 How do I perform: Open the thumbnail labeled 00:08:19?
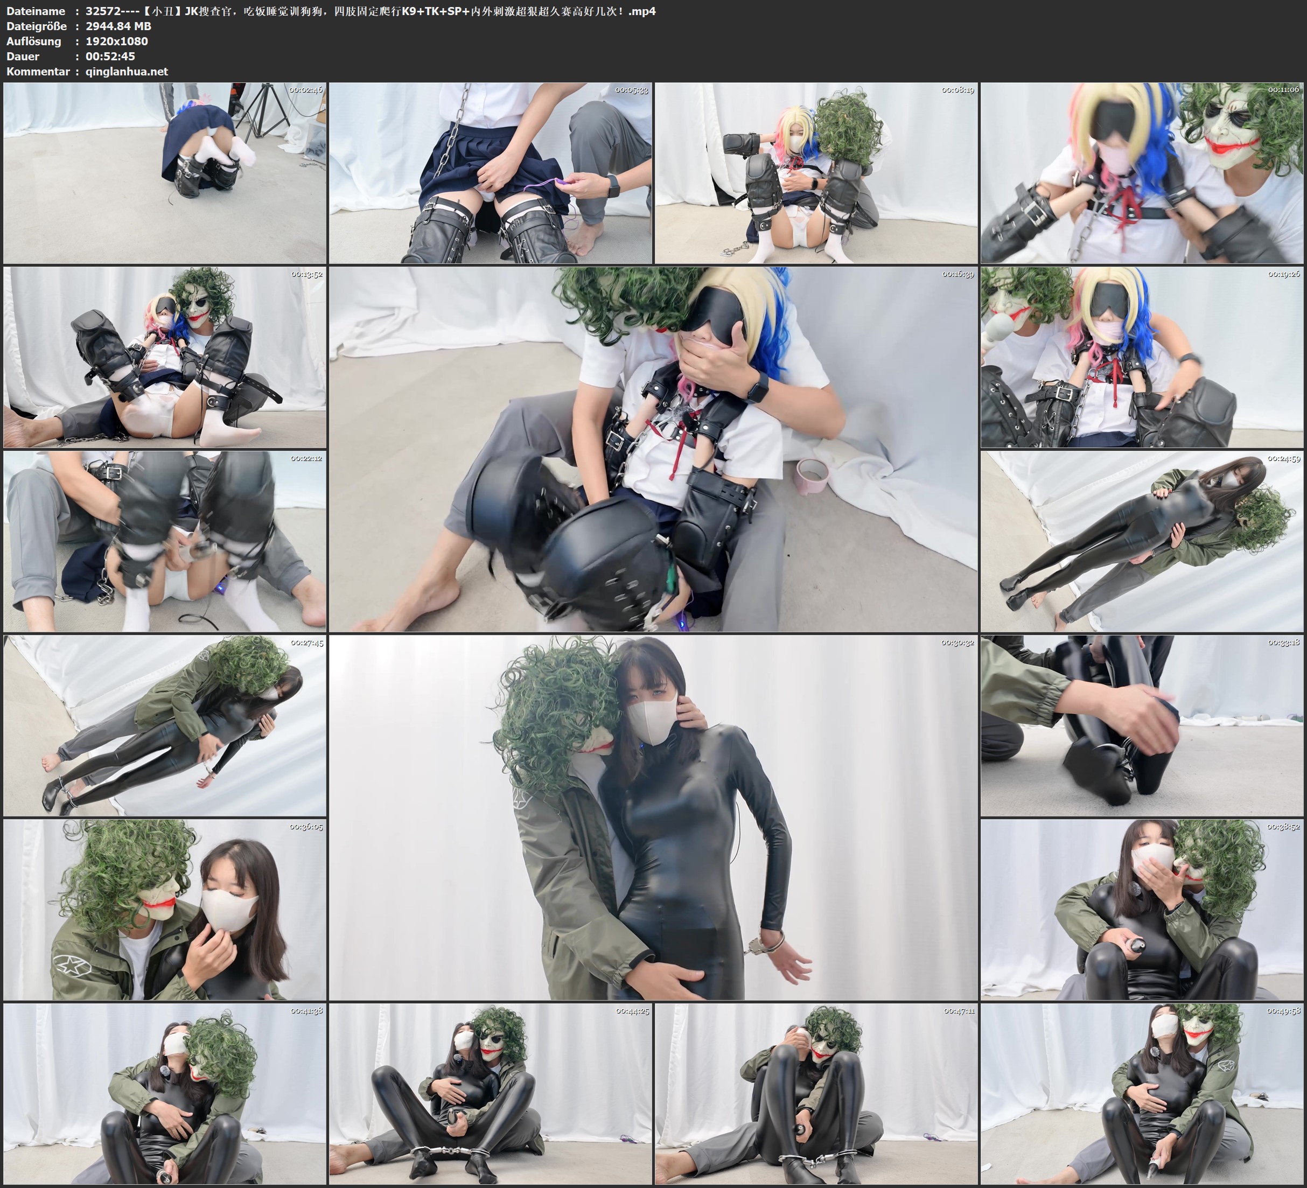pyautogui.click(x=815, y=172)
